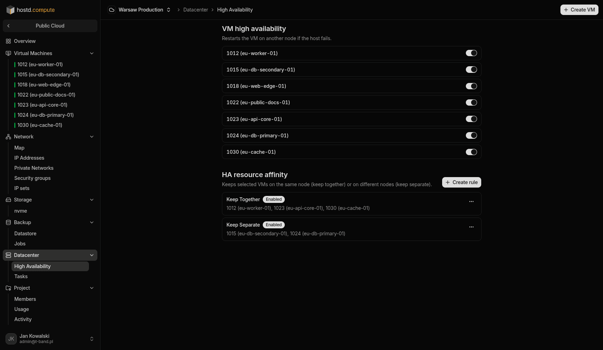Toggle high availability for 1018 (eu-web-edge-01)

[x=471, y=86]
